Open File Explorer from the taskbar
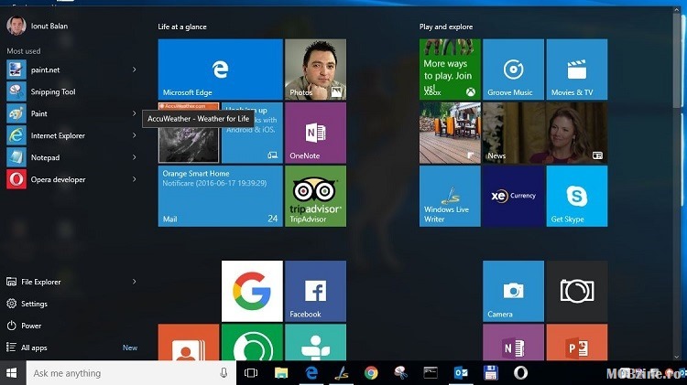687x385 pixels. coord(281,373)
